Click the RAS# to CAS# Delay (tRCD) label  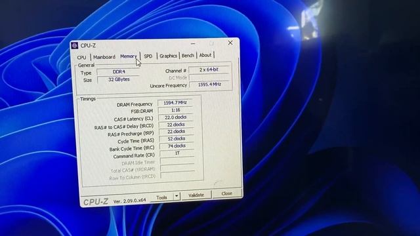[x=124, y=127]
